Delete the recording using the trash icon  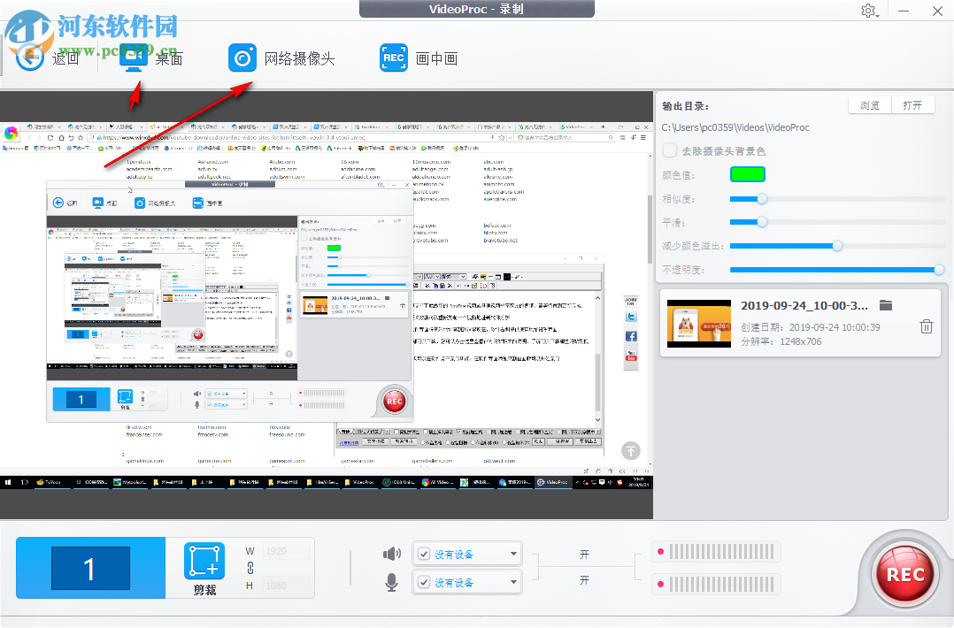926,325
